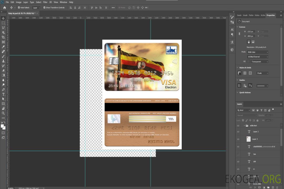Hide Layer 2 visibility eye
This screenshot has height=189, width=284.
click(238, 132)
